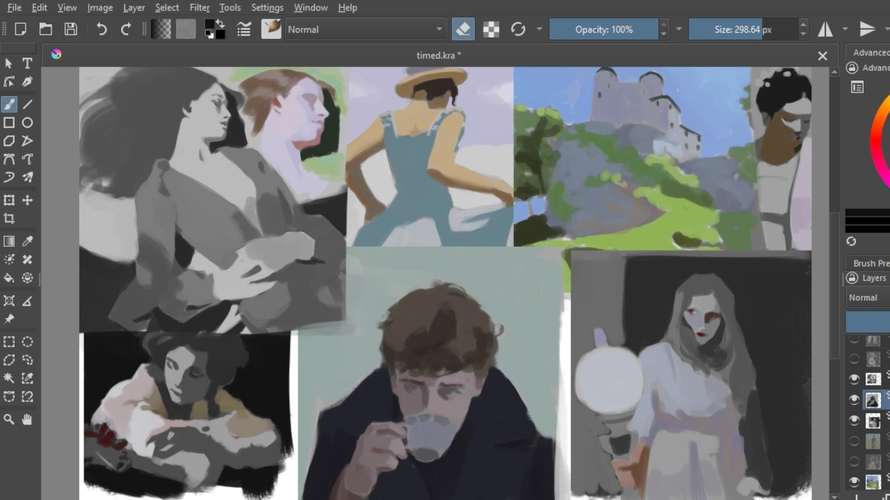Switch to timed.kra document tab
This screenshot has width=890, height=500.
coord(438,56)
